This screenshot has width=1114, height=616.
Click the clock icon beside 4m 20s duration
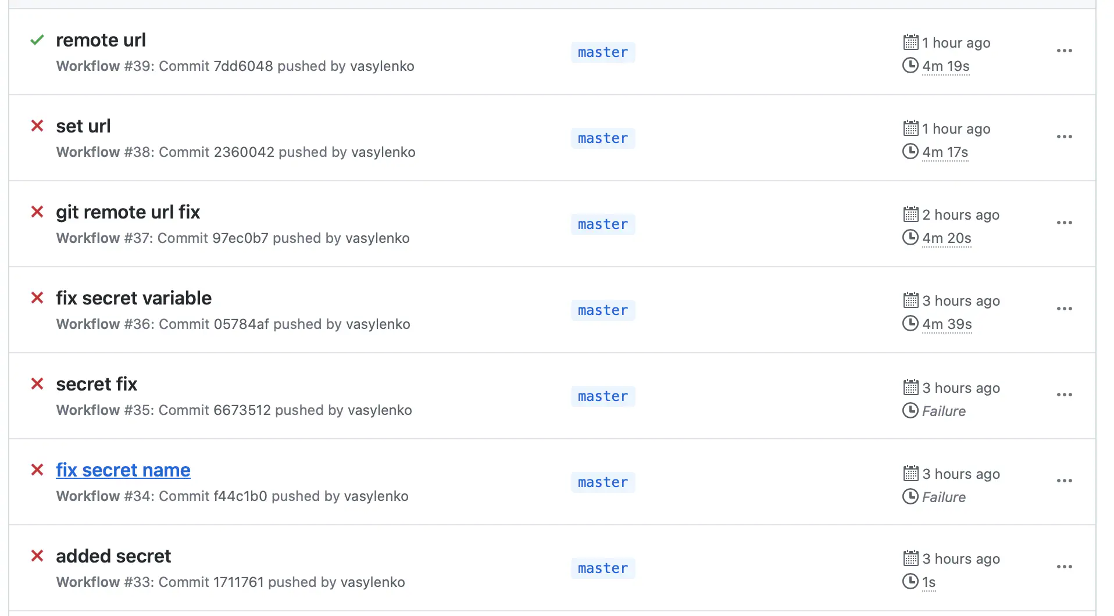click(909, 238)
